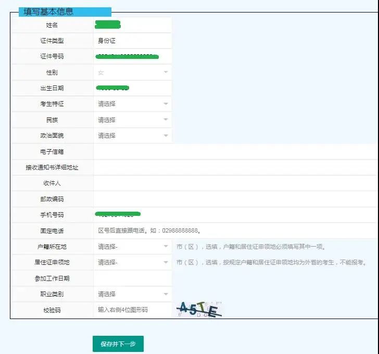The height and width of the screenshot is (354, 379).
Task: Focus the 收件人 recipient input field
Action: click(235, 184)
